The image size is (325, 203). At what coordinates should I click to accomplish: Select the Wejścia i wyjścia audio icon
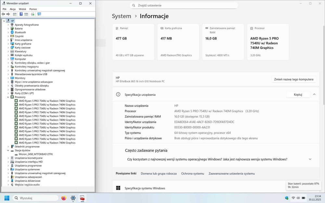[x=12, y=184]
